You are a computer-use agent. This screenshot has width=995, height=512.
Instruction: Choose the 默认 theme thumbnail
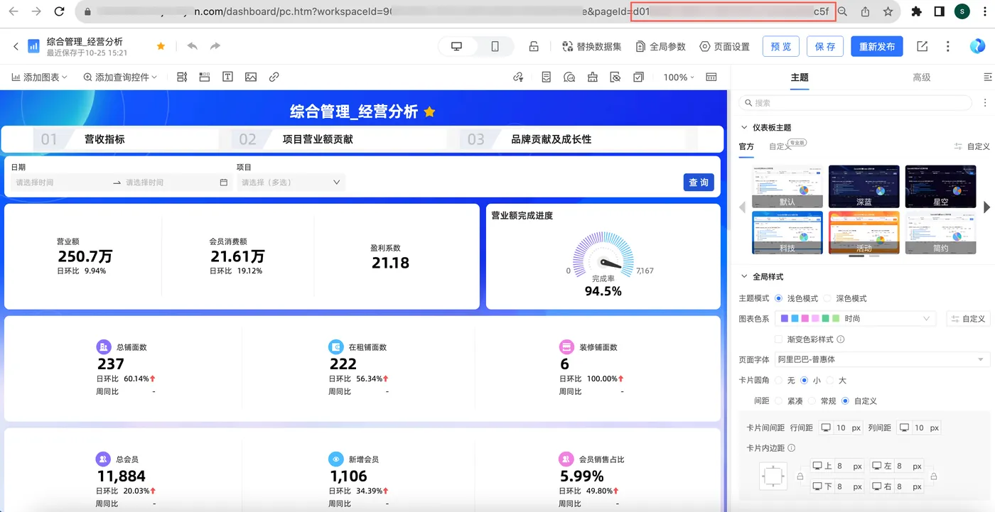(x=787, y=186)
